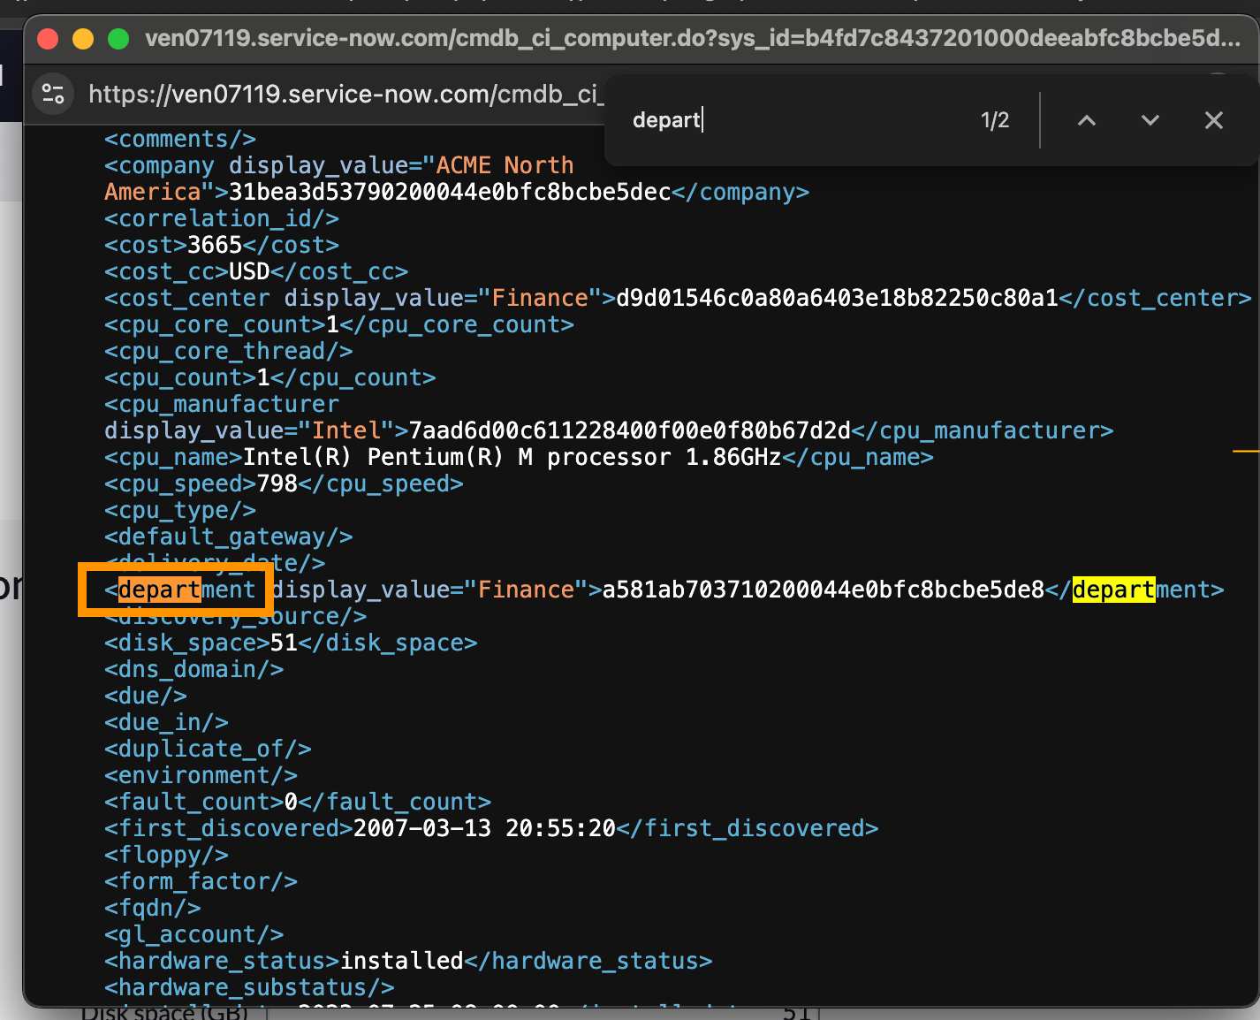
Task: Click the cost value 3665
Action: point(215,245)
